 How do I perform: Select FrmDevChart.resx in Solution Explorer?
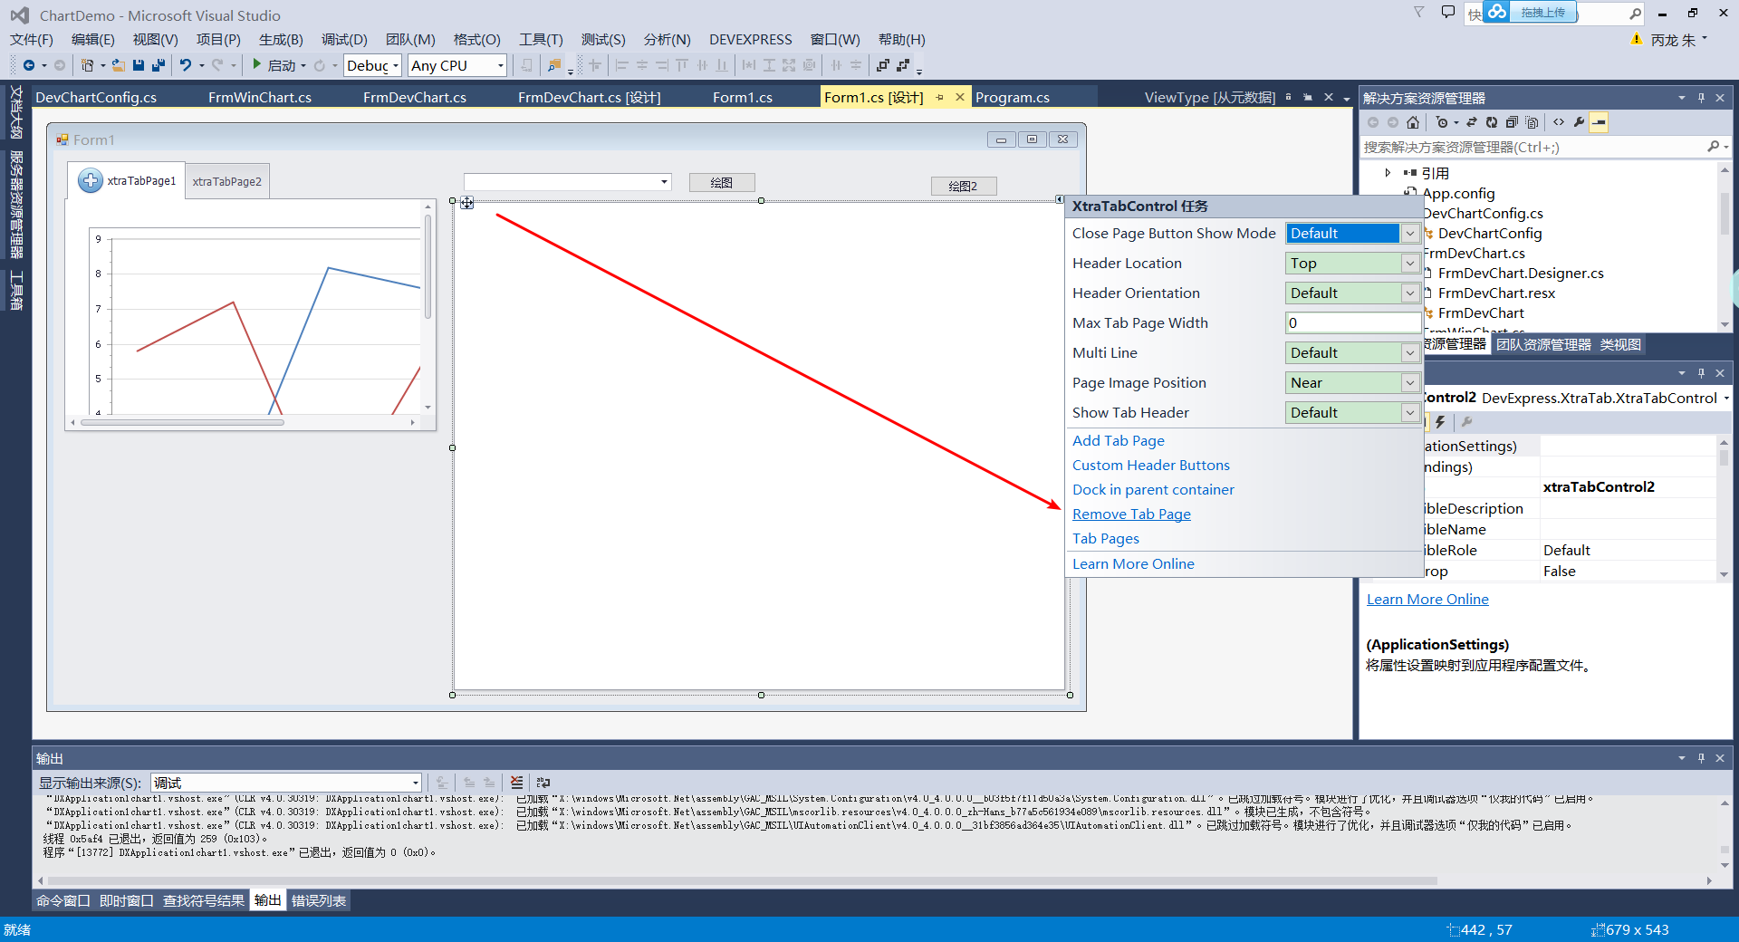click(1496, 293)
